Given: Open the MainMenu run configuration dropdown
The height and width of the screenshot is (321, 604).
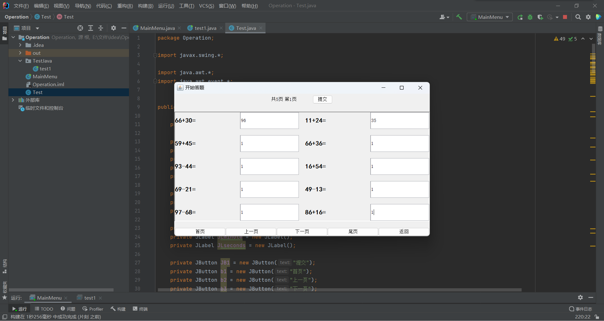Looking at the screenshot, I should point(490,17).
